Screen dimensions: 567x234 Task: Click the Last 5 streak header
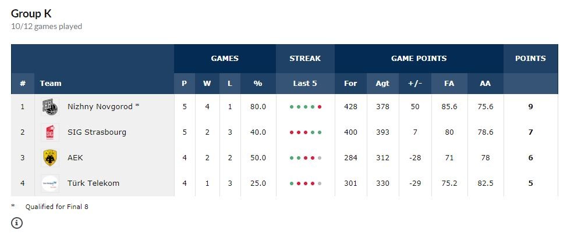[x=305, y=84]
